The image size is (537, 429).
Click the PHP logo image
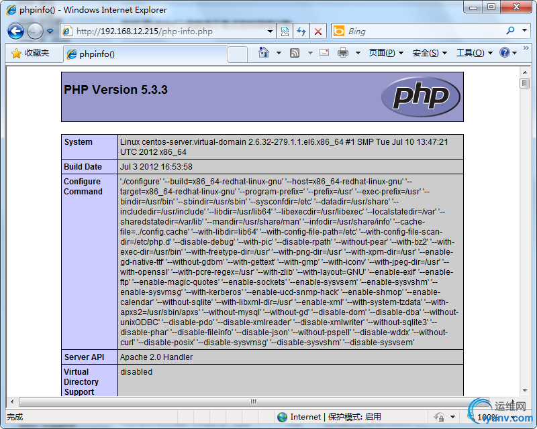click(x=421, y=97)
